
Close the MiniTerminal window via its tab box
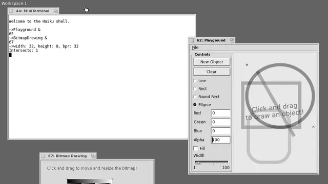(x=11, y=11)
